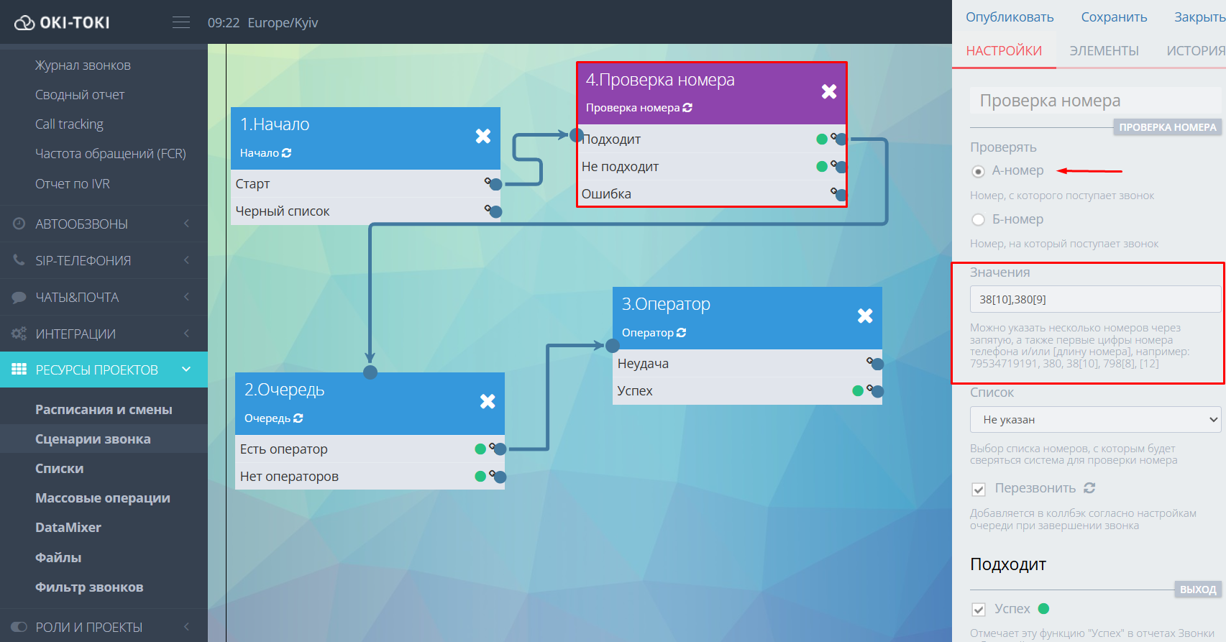The image size is (1226, 642).
Task: Open Сценарии звонка in sidebar
Action: click(93, 439)
